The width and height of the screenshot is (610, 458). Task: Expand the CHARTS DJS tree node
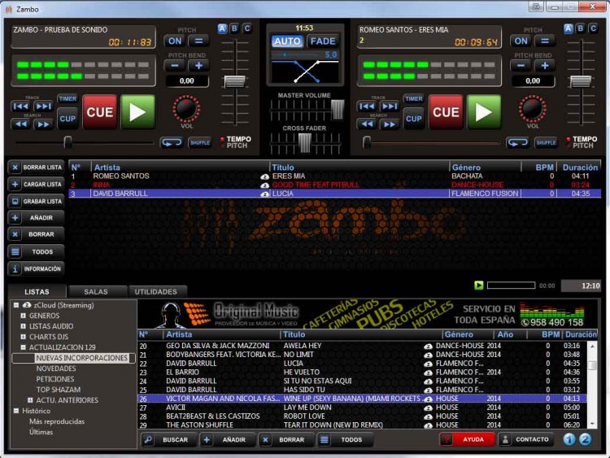(24, 337)
